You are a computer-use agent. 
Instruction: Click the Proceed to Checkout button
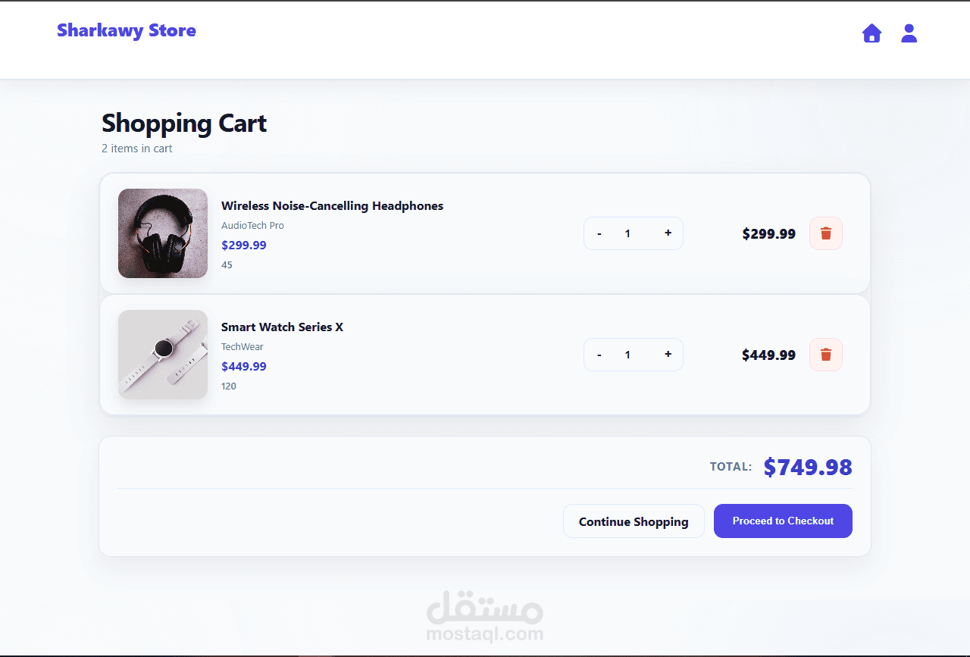783,521
